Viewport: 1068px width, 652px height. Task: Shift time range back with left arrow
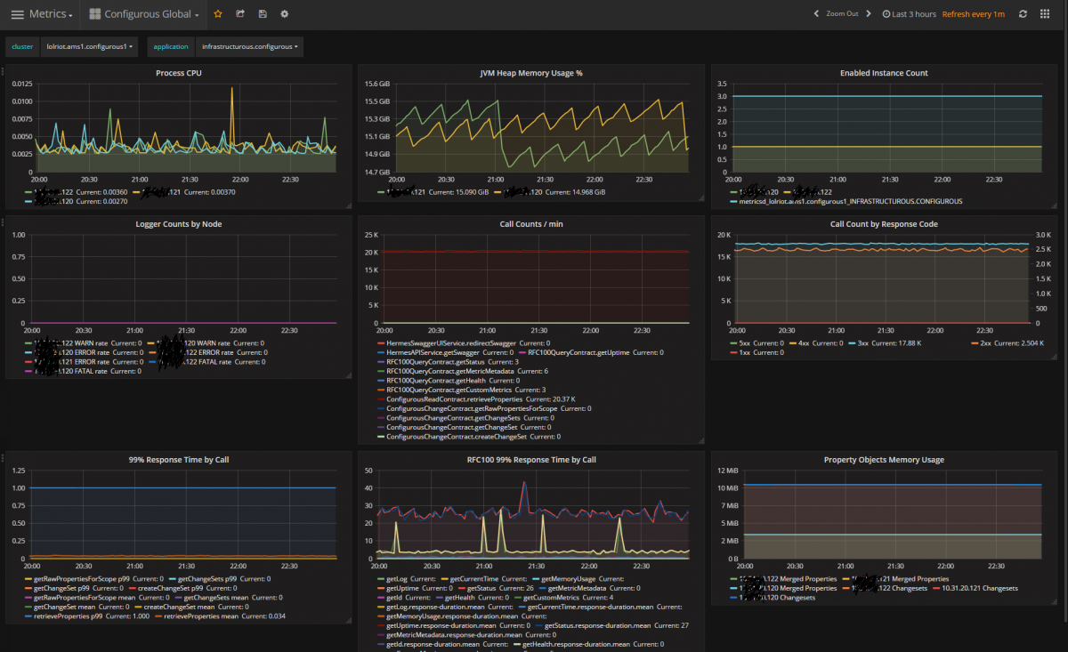(x=816, y=14)
